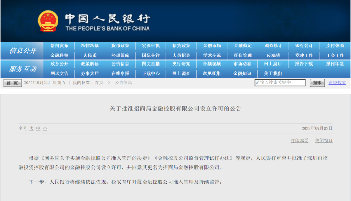
Task: Select 征信管理 section
Action: pyautogui.click(x=243, y=55)
